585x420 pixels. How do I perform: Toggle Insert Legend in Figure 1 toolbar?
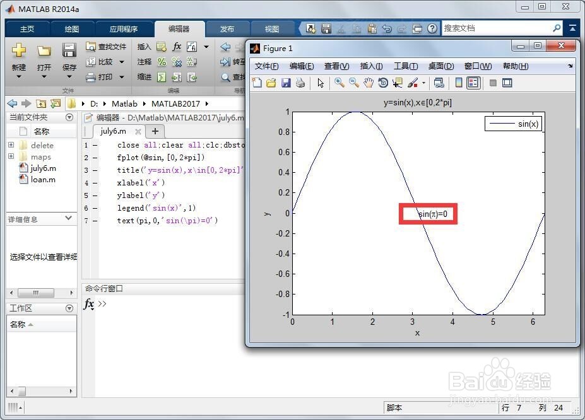[473, 83]
